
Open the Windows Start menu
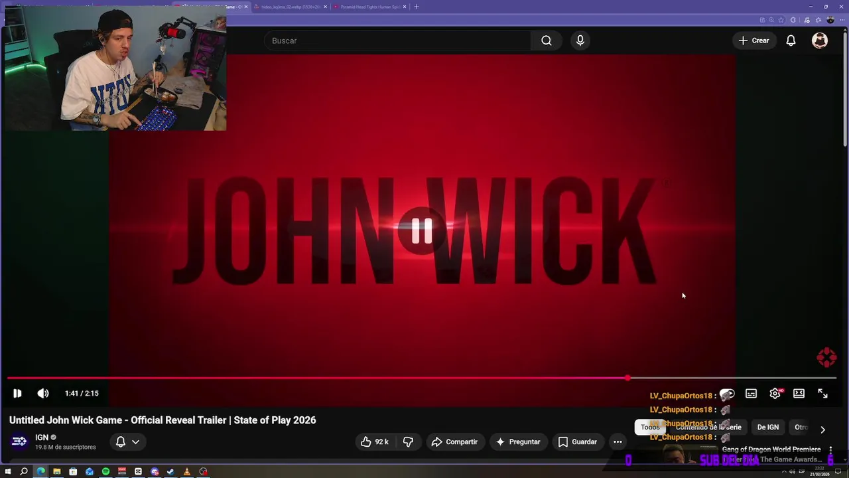point(8,471)
